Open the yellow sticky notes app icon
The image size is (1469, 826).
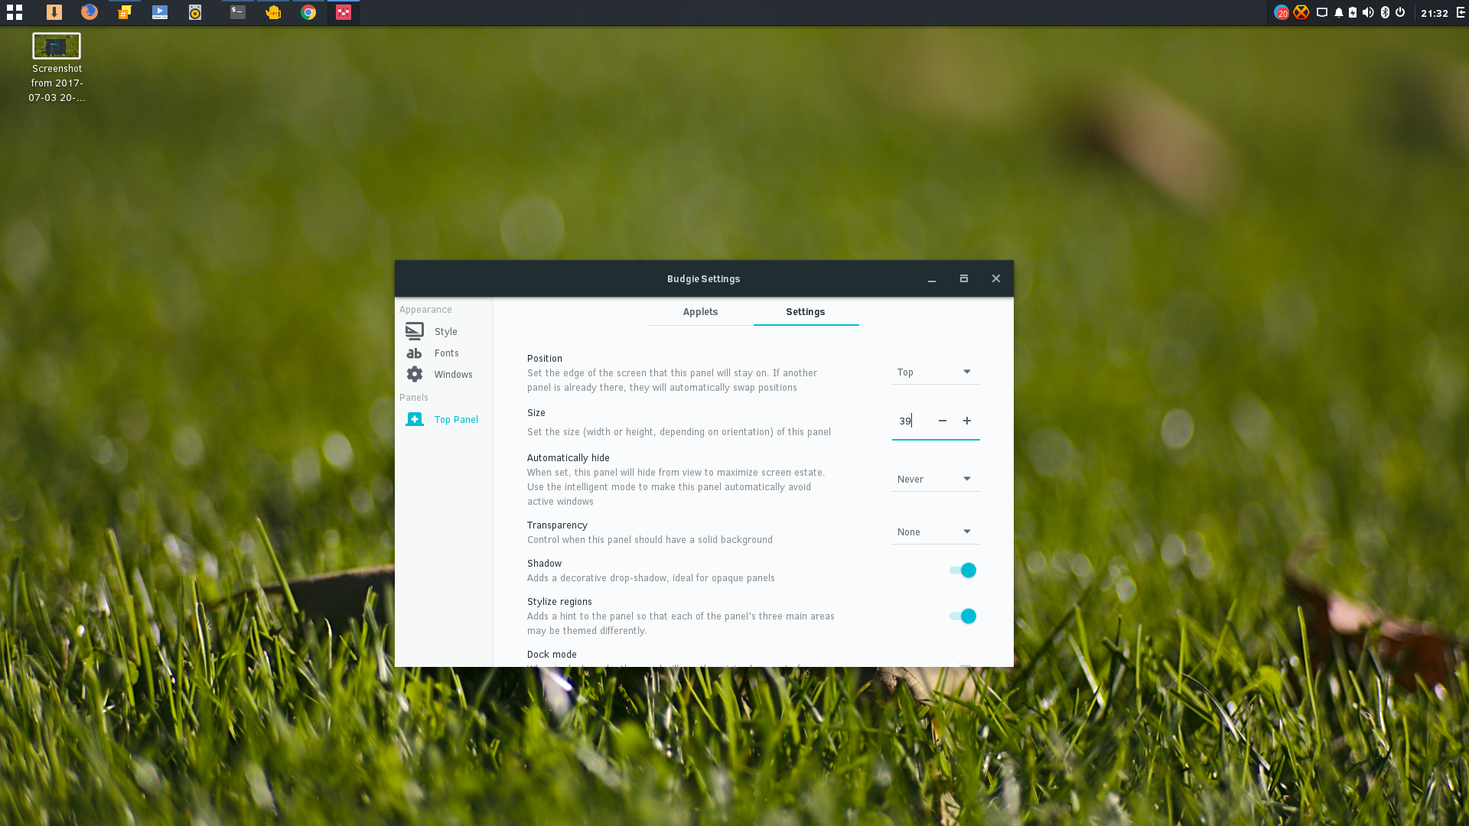coord(124,12)
